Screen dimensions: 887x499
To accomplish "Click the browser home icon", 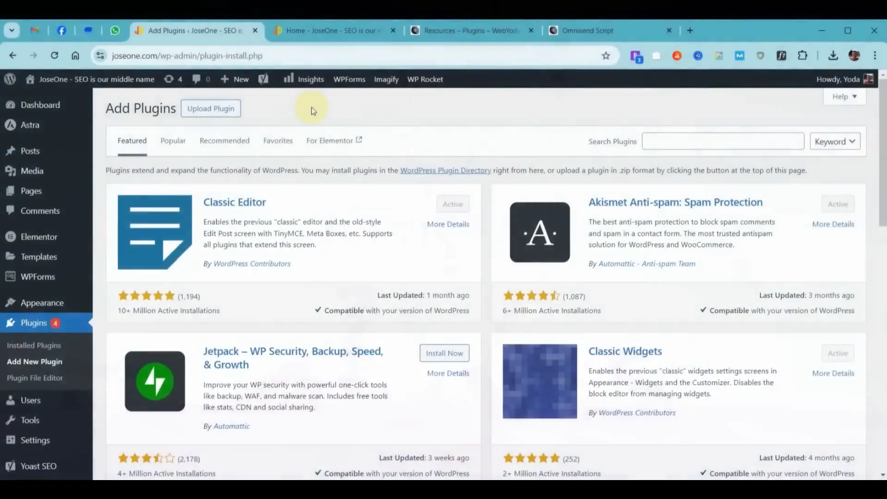I will 75,56.
